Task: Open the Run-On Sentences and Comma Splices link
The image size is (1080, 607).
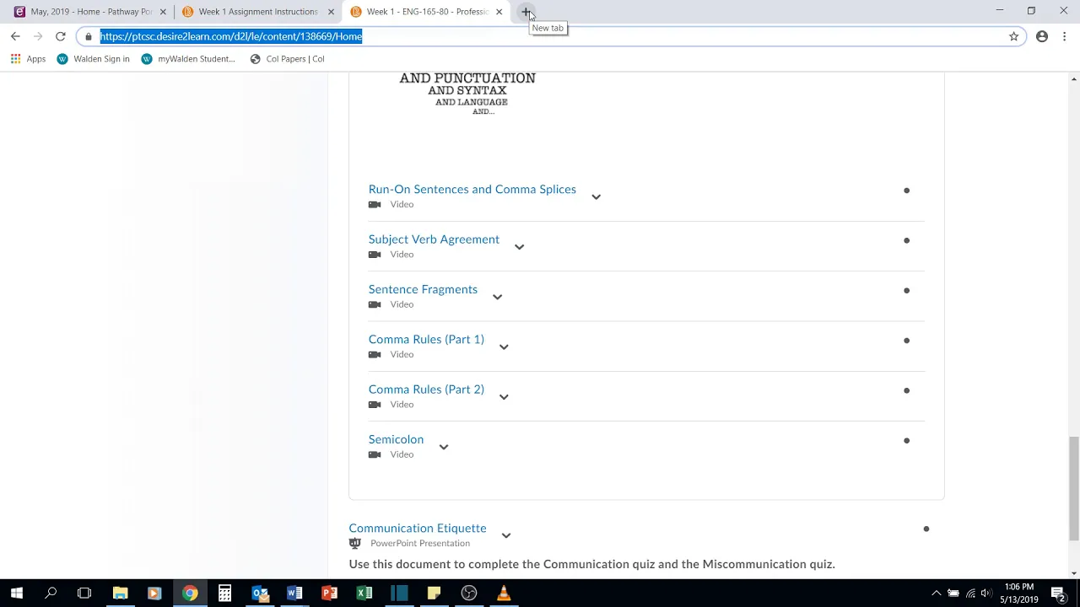Action: (472, 190)
